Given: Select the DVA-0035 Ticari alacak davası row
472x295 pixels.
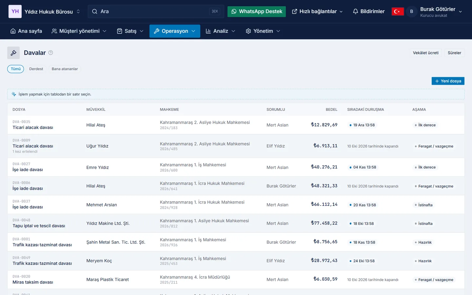Looking at the screenshot, I should [236, 125].
